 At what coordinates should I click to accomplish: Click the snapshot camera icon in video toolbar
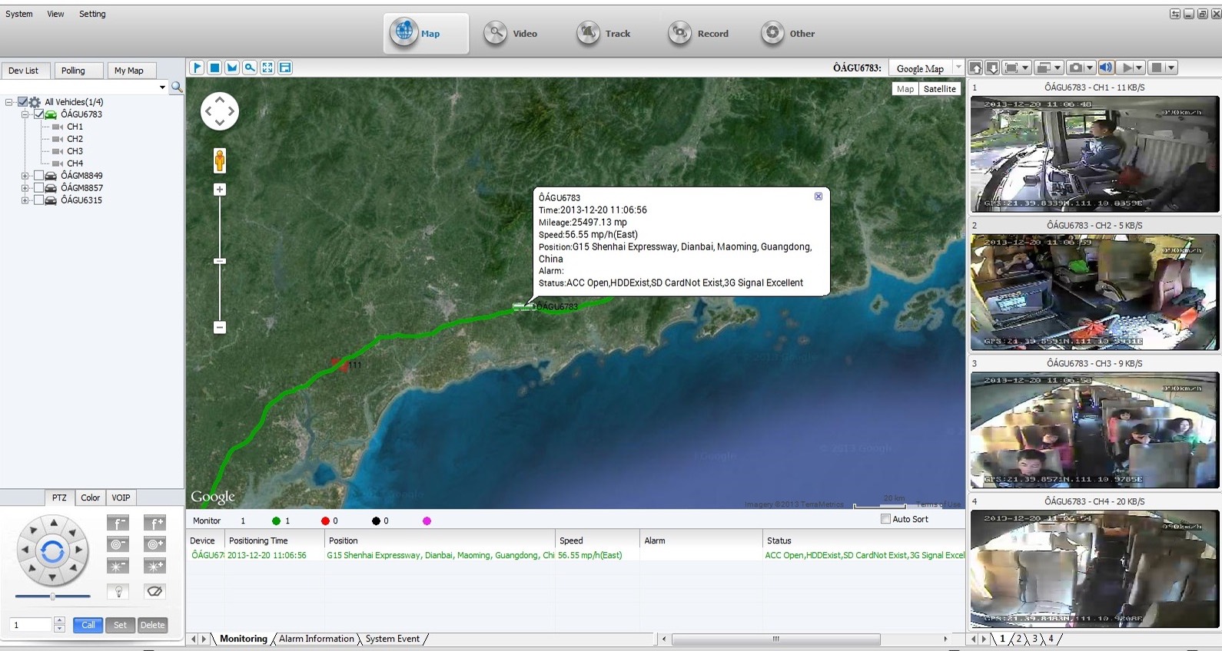pos(1075,68)
